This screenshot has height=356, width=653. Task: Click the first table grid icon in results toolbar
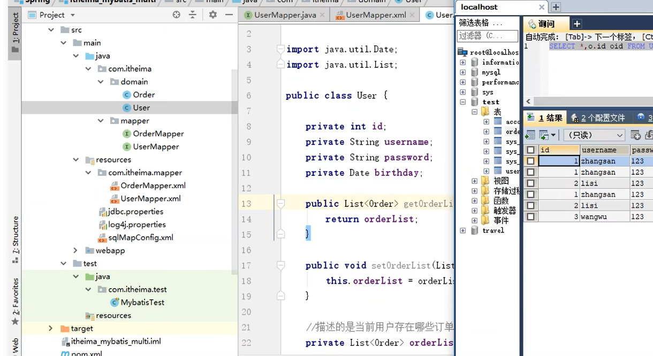[530, 135]
